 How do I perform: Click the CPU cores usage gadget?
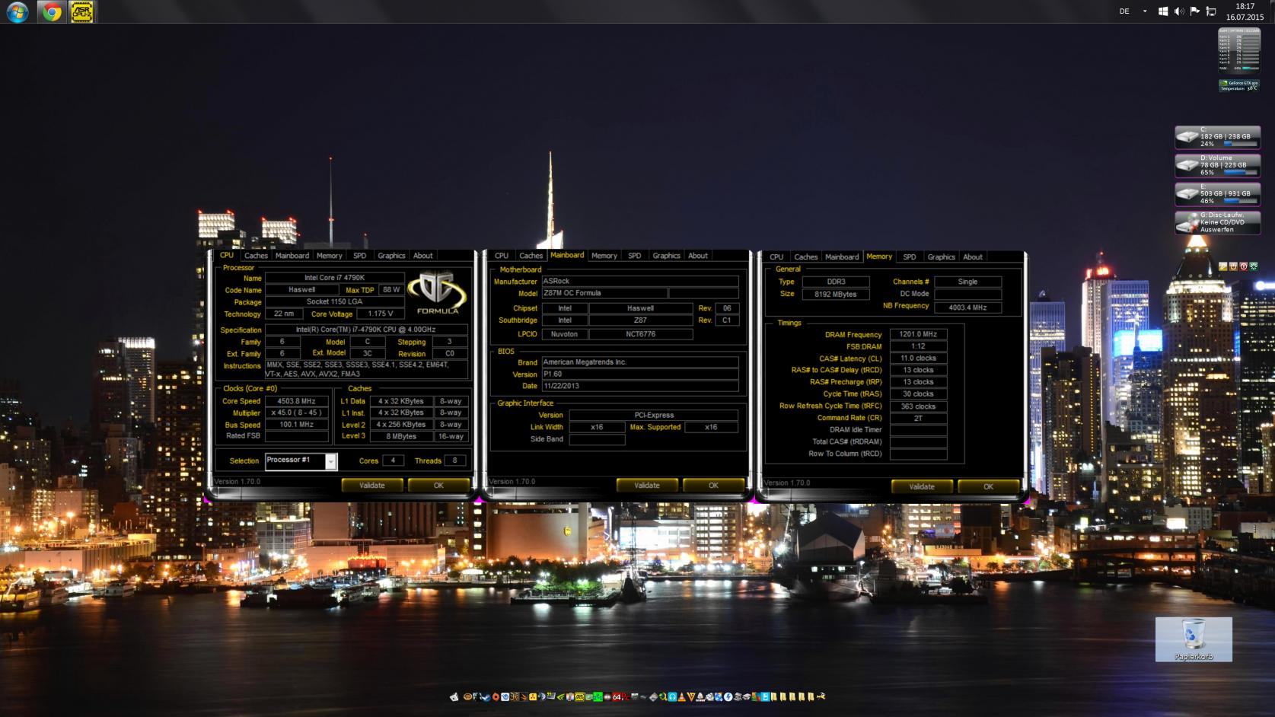(1238, 50)
